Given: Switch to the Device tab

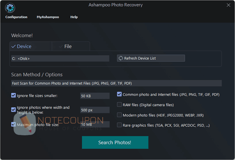Looking at the screenshot, I should pos(31,46).
